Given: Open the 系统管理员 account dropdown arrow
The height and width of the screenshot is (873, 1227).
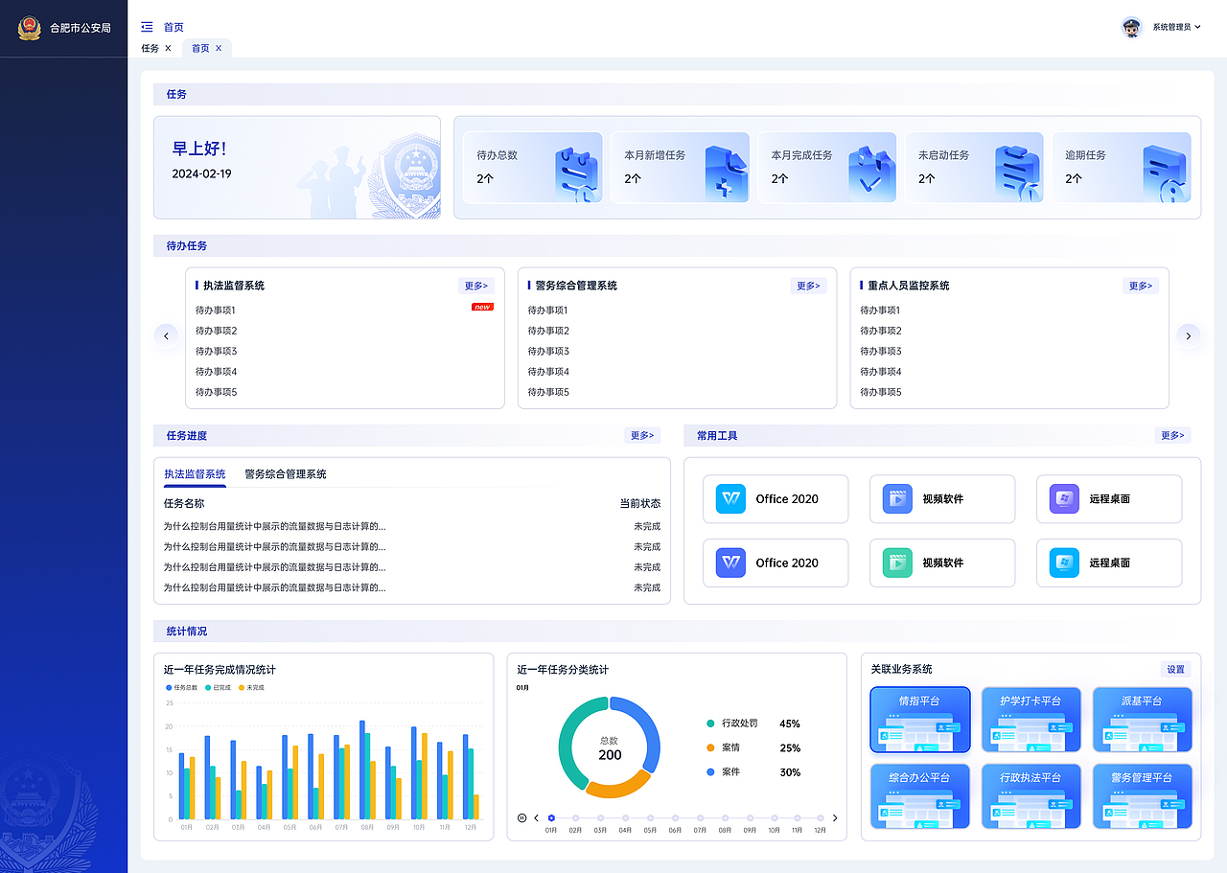Looking at the screenshot, I should pos(1197,28).
